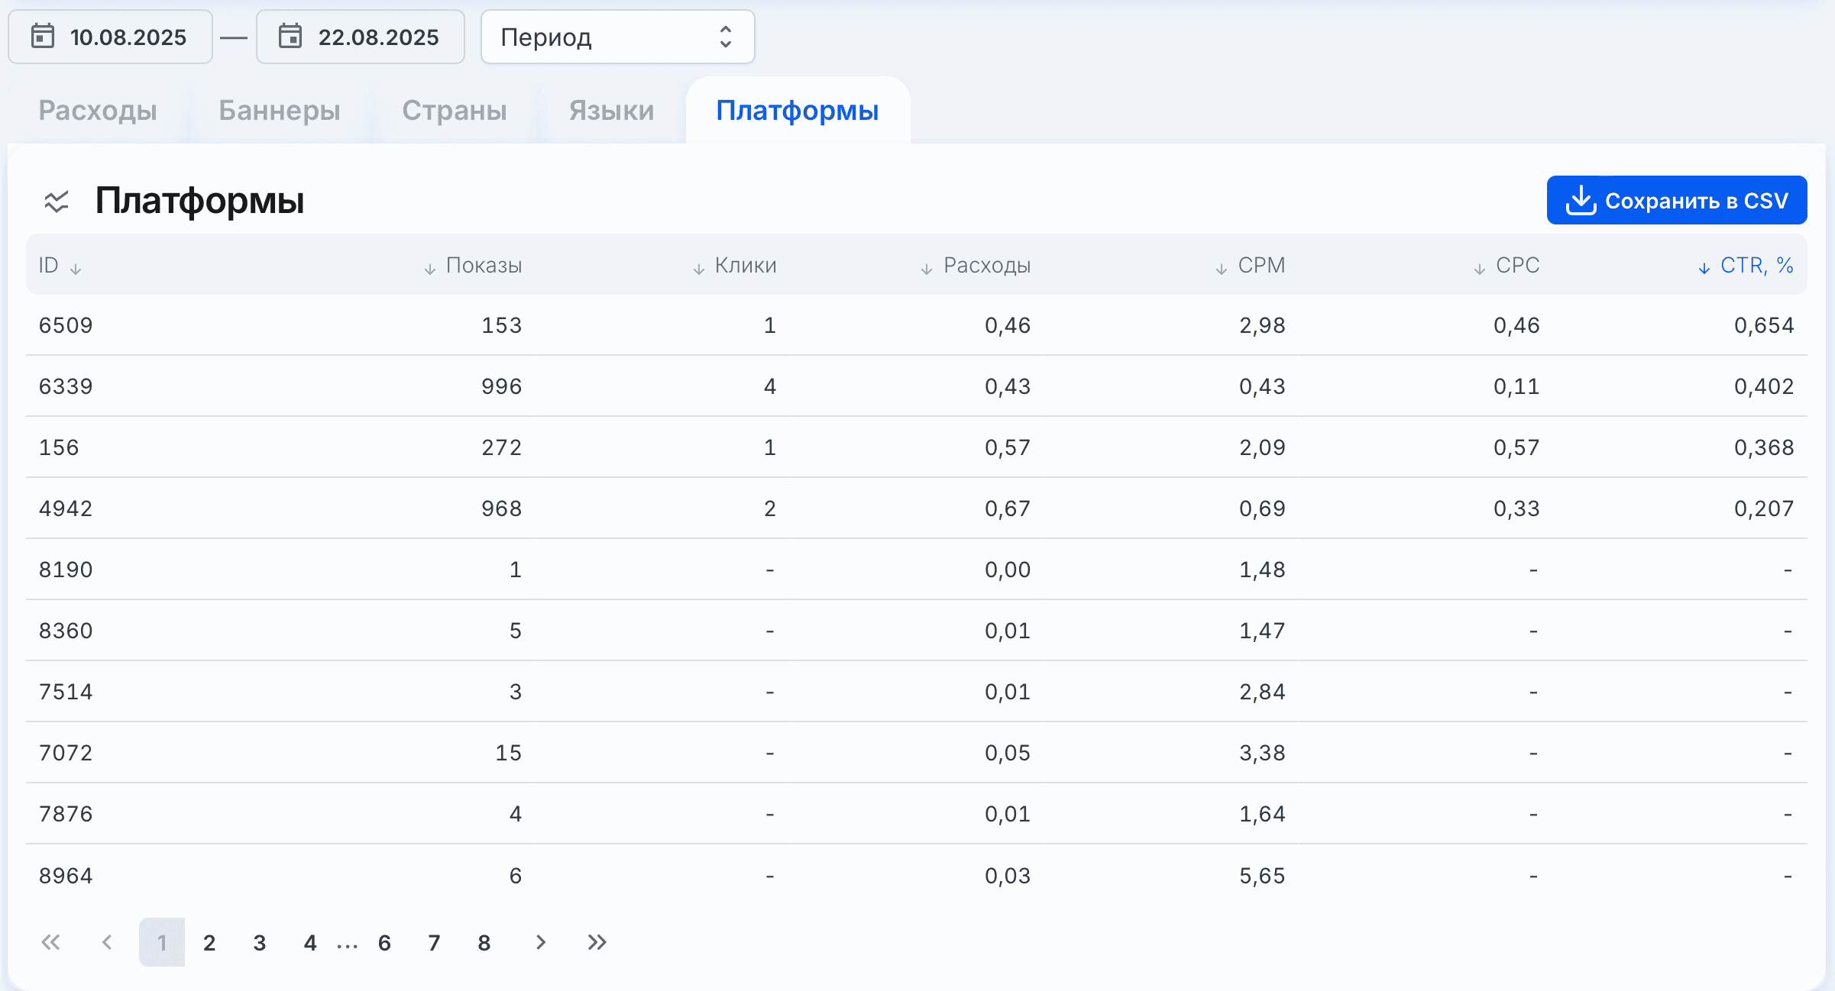Select the Платформы tab
The height and width of the screenshot is (991, 1835).
point(798,111)
